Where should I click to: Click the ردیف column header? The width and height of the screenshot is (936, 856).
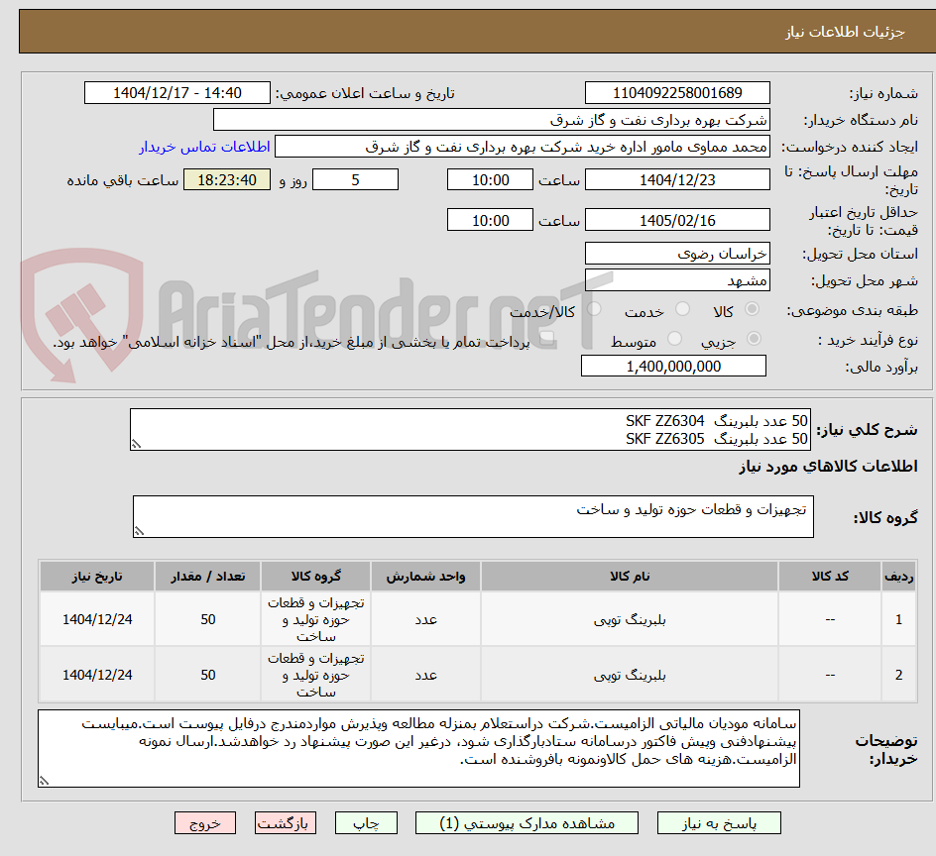(x=898, y=577)
